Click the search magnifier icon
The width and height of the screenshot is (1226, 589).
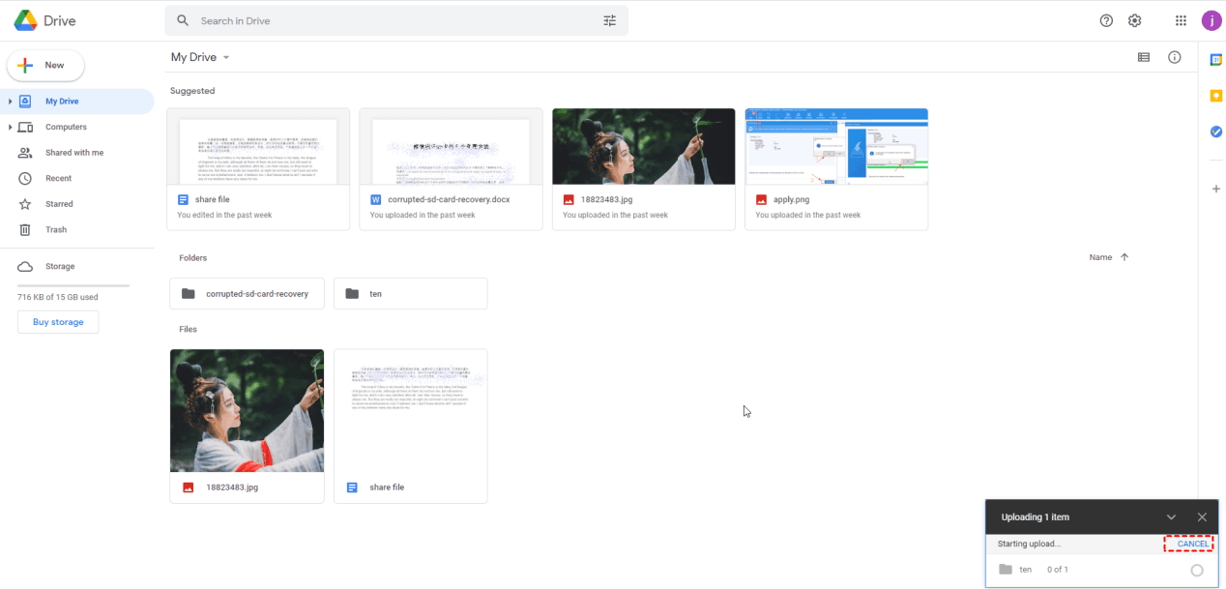[183, 20]
